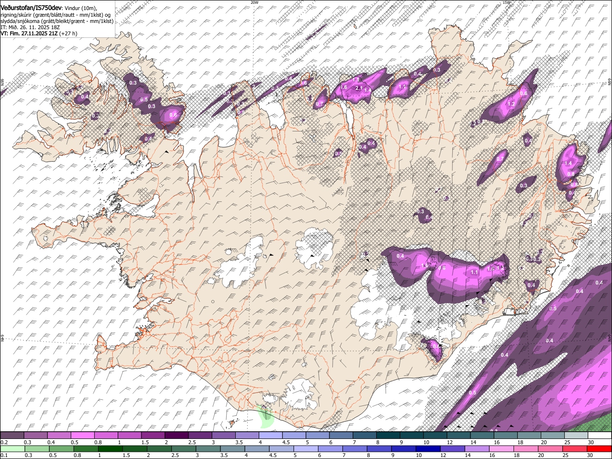The height and width of the screenshot is (459, 612).
Task: Click the Veðurstofan/IS750dev title text
Action: (31, 7)
